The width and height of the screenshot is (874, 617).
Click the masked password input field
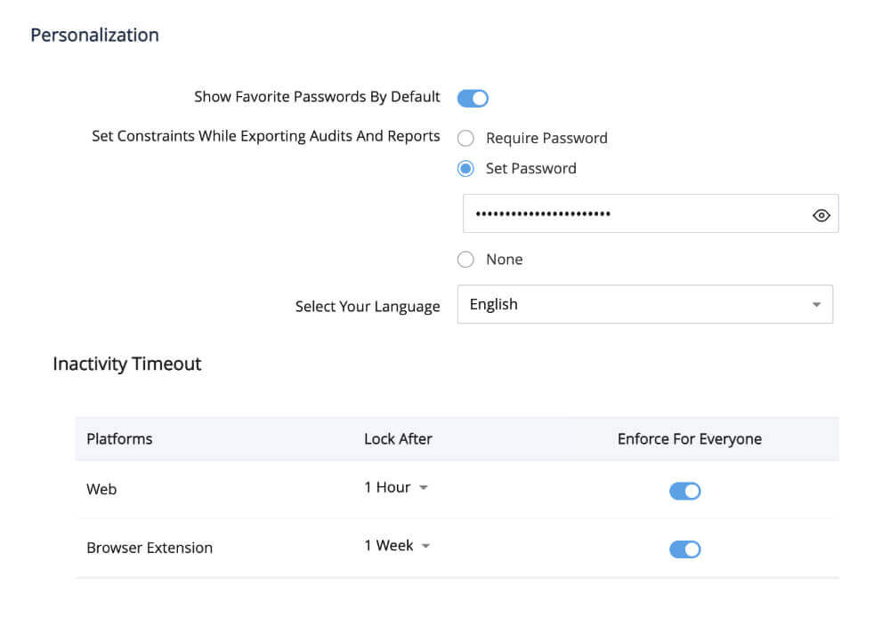point(623,213)
